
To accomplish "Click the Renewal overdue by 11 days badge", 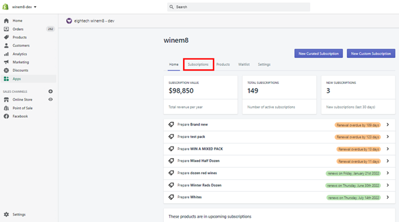I will click(x=358, y=161).
